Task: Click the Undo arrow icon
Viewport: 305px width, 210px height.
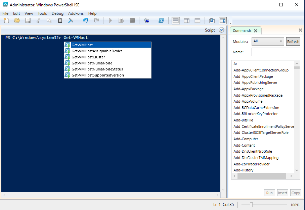Action: coord(85,20)
